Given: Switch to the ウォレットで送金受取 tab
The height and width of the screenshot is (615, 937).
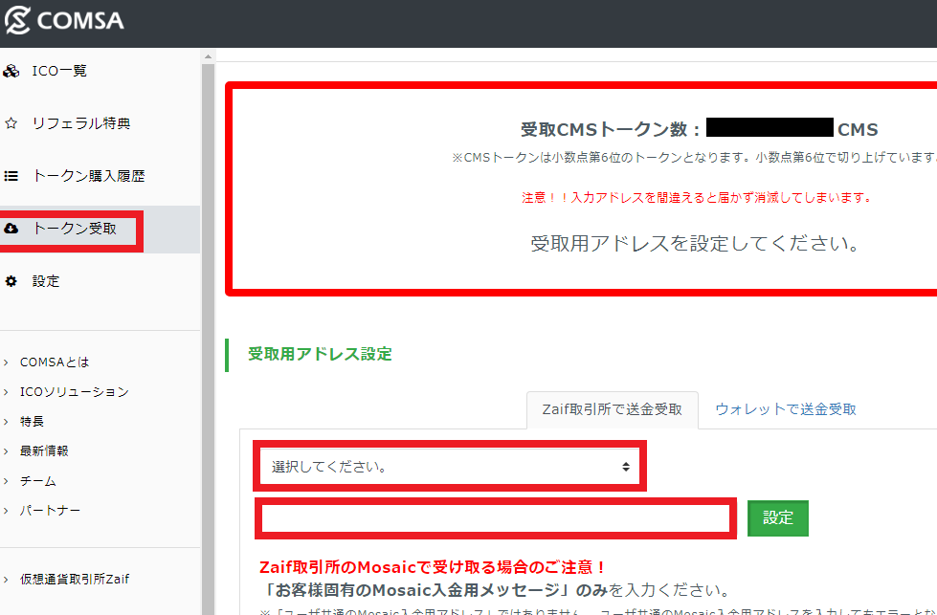Looking at the screenshot, I should tap(785, 409).
